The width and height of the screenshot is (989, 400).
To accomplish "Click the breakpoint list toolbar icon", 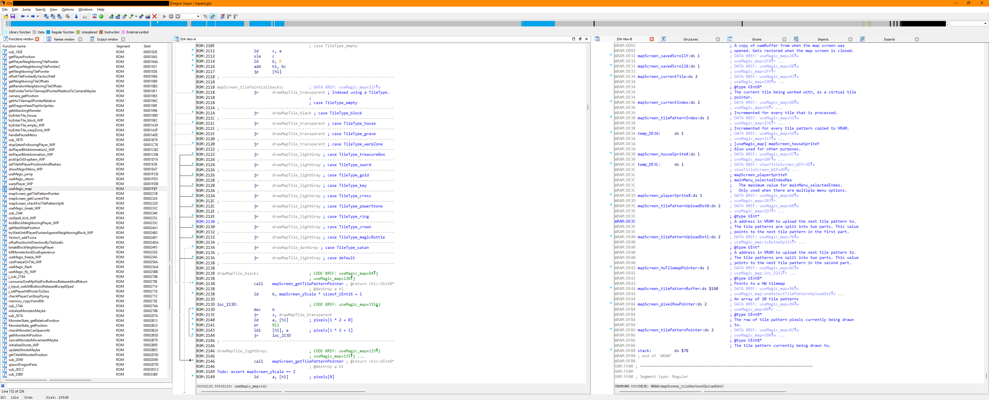I will click(x=223, y=16).
